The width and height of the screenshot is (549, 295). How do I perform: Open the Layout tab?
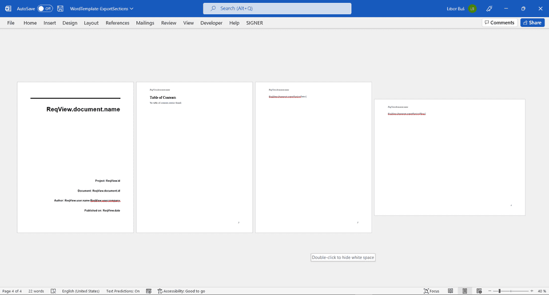coord(91,23)
